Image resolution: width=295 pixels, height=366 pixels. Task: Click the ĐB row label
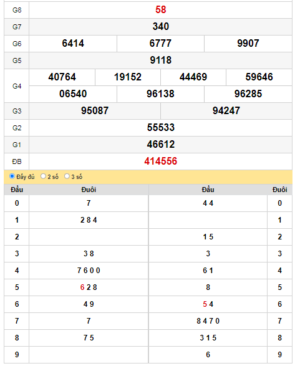tap(17, 161)
